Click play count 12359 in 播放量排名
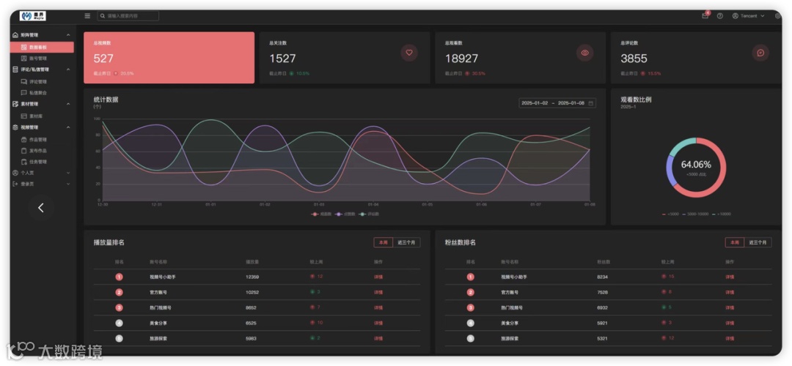Viewport: 792px width, 366px height. (252, 277)
